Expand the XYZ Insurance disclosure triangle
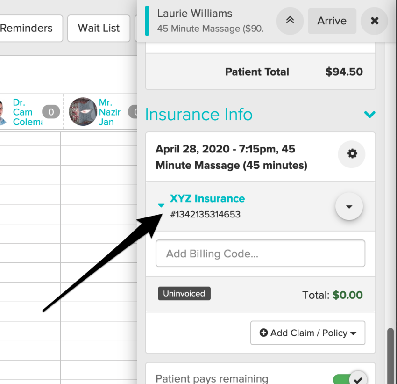The width and height of the screenshot is (397, 384). (x=161, y=205)
